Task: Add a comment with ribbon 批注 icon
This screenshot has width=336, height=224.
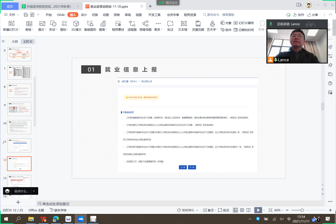Action: click(170, 24)
